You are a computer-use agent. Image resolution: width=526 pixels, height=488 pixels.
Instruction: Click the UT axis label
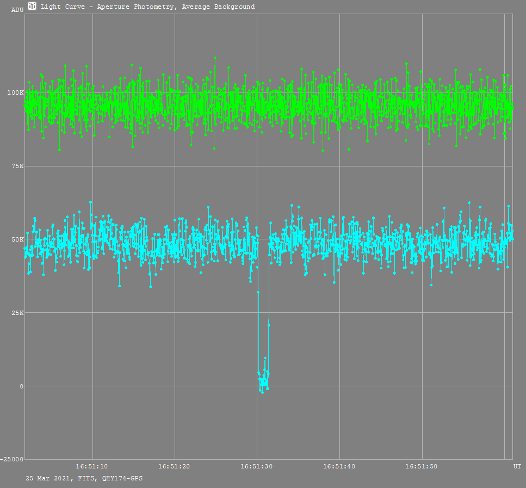[x=517, y=466]
